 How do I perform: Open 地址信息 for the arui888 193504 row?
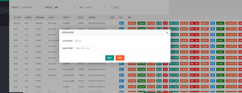point(184,87)
